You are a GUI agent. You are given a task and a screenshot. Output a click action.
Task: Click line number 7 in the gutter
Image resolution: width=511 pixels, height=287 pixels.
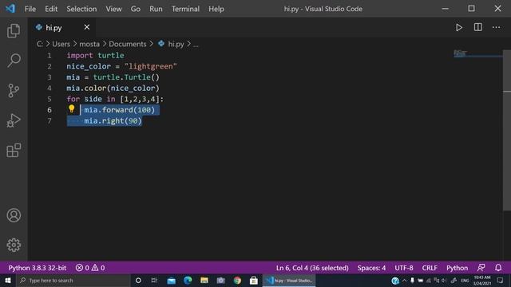click(x=50, y=120)
